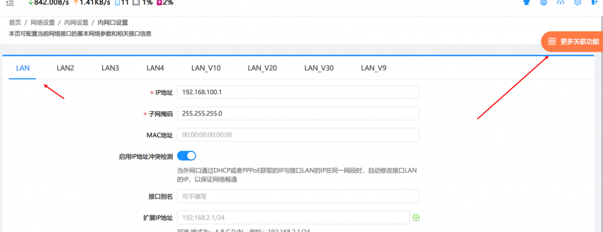Click the grid icon on the orange button
This screenshot has height=232, width=603.
[552, 41]
